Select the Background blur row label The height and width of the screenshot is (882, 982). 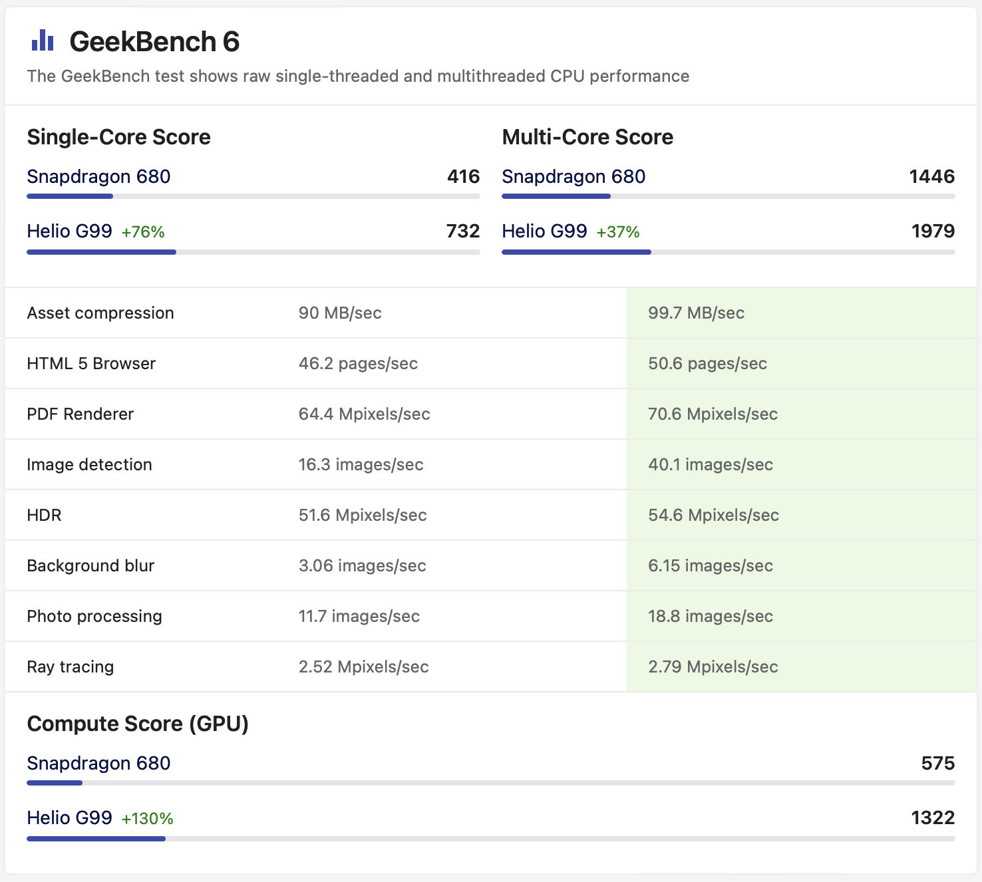pos(90,565)
